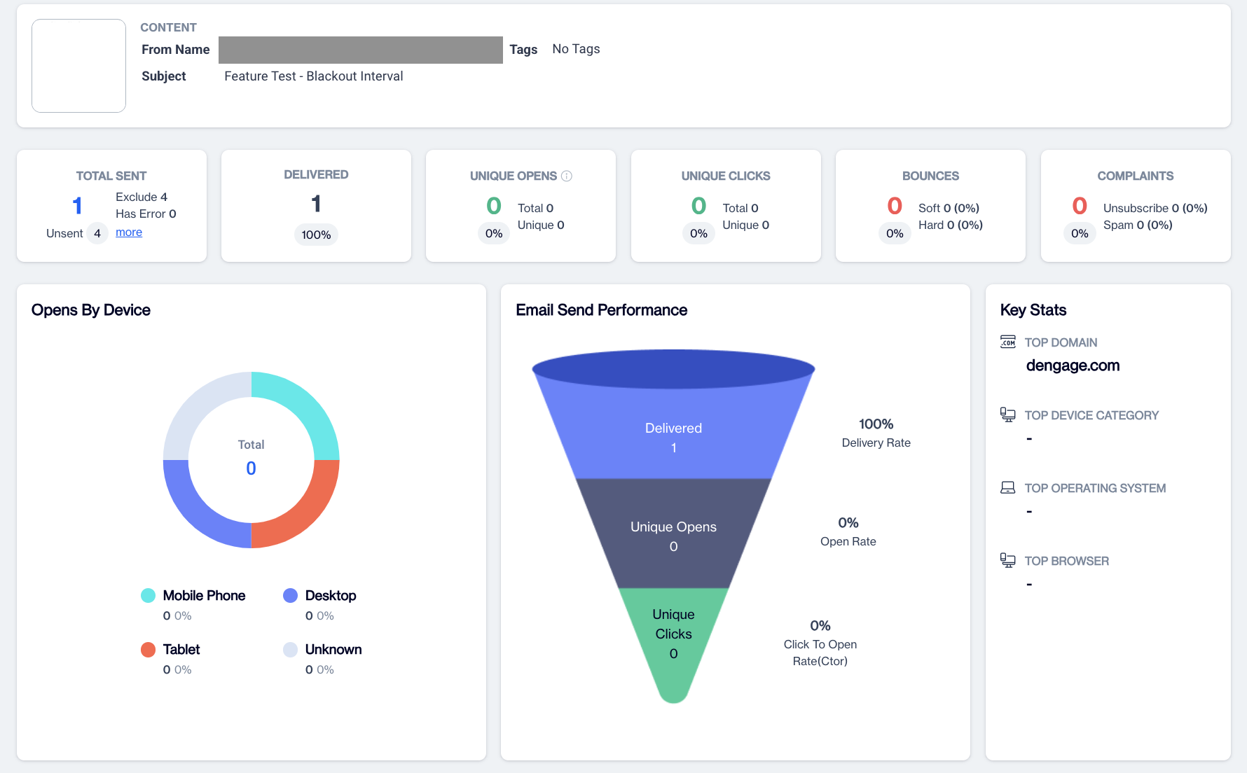This screenshot has height=773, width=1247.
Task: Select the Unknown legend label
Action: 333,649
